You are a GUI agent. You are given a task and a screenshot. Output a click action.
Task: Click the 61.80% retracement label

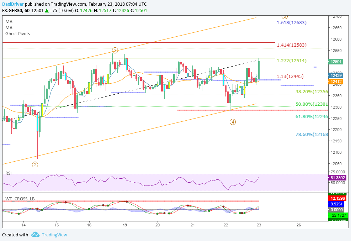(312, 116)
